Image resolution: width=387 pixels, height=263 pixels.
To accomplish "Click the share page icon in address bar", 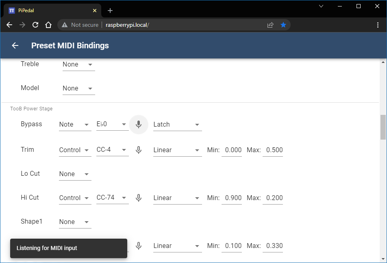I will (x=270, y=25).
